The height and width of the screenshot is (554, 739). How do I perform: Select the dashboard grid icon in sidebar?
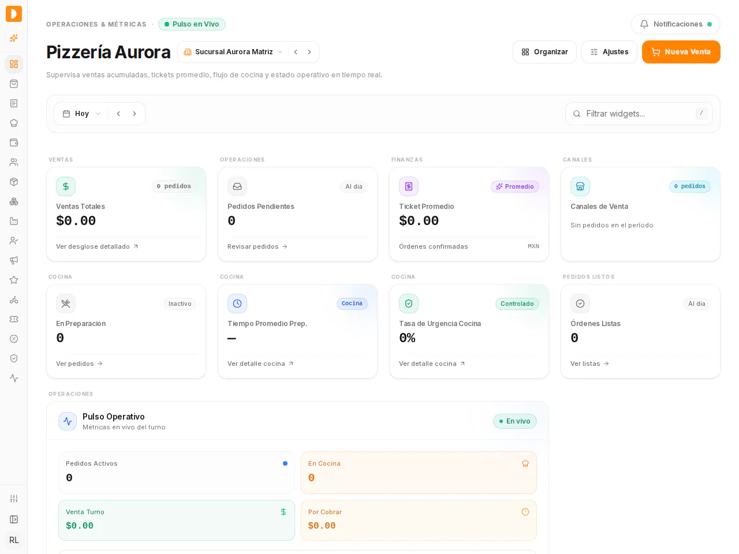(14, 64)
